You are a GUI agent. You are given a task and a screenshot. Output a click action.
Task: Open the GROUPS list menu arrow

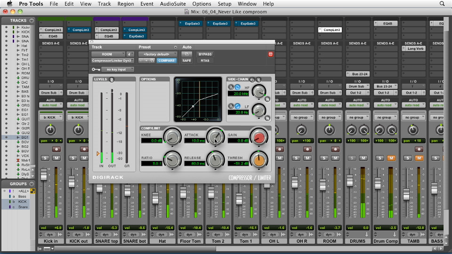click(x=32, y=184)
